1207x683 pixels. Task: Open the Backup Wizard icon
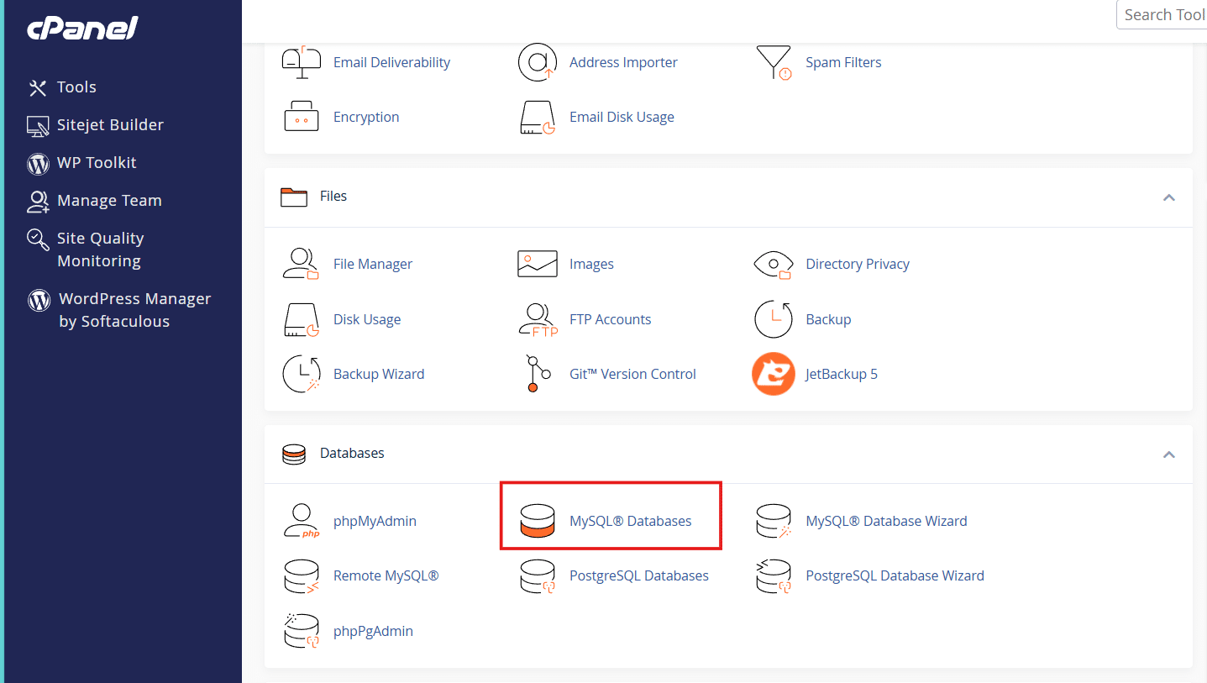pos(302,374)
